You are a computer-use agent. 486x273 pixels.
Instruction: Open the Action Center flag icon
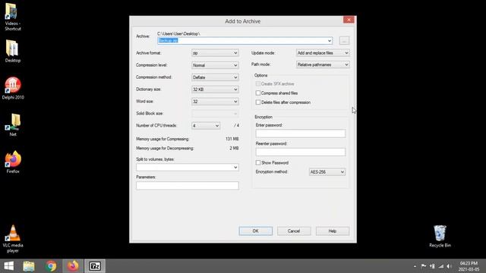pyautogui.click(x=424, y=266)
